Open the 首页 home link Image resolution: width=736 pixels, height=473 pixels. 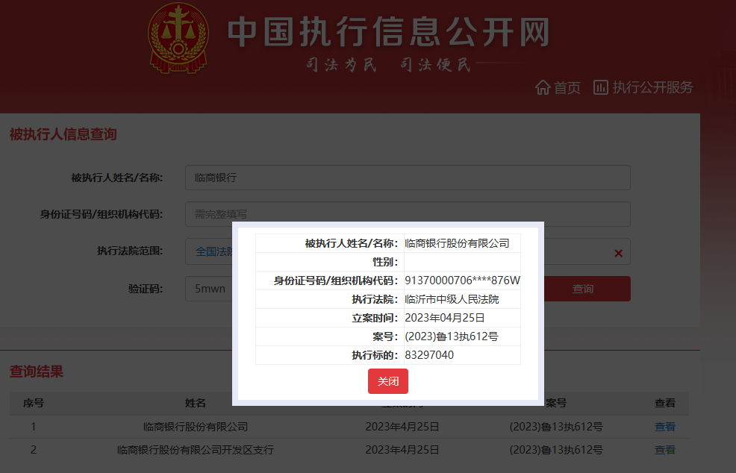pos(567,87)
